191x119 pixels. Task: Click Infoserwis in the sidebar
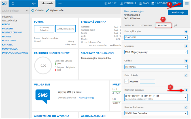click(7, 17)
